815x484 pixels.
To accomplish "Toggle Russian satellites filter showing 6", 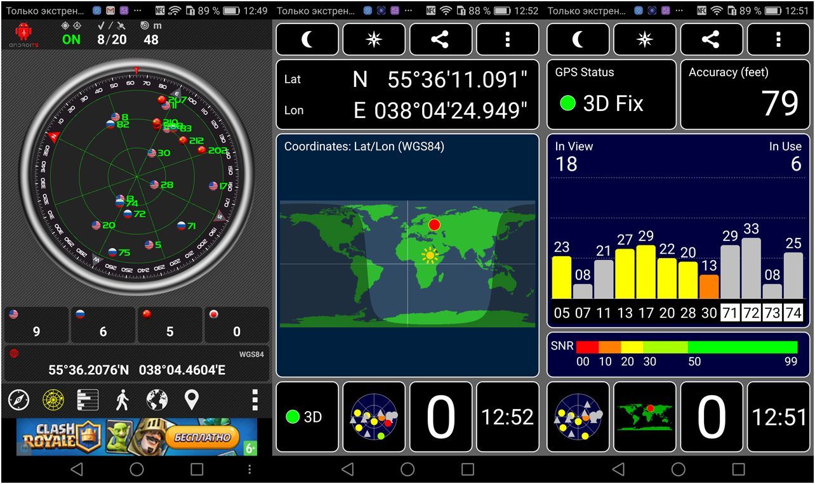I will [x=103, y=325].
